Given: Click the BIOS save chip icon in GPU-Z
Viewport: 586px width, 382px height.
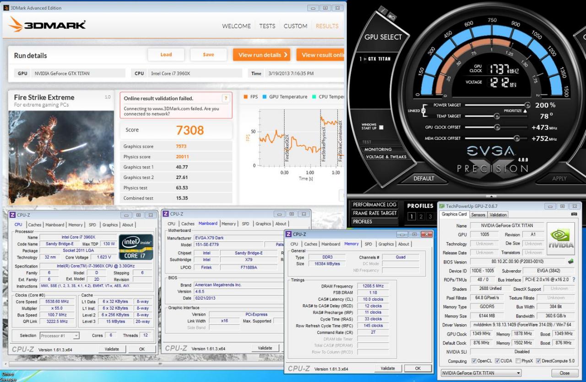Looking at the screenshot, I should click(570, 262).
